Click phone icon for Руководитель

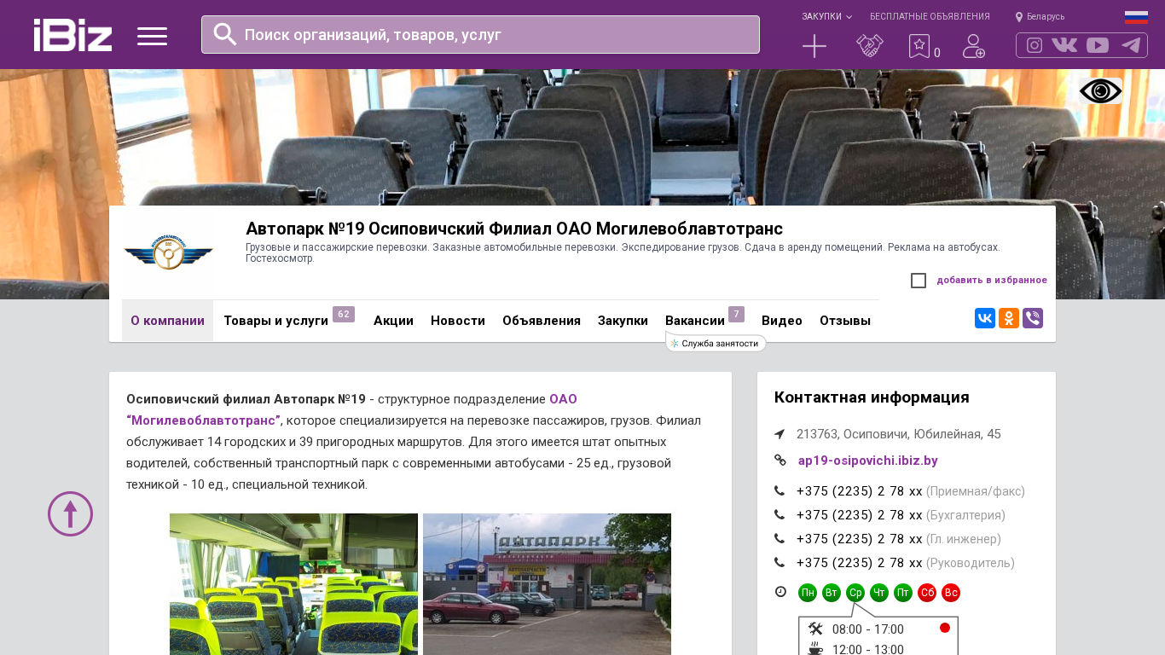click(x=780, y=563)
